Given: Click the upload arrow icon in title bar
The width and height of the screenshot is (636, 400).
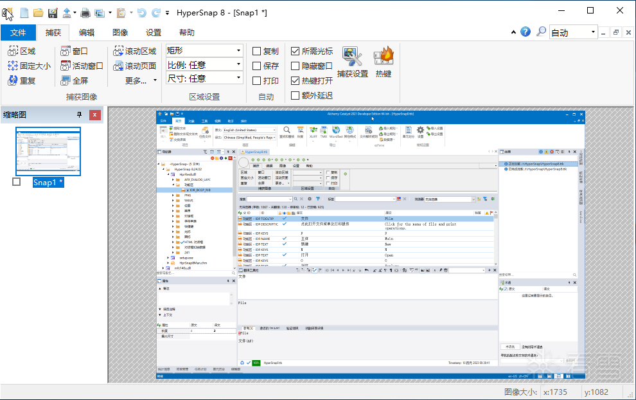Looking at the screenshot, I should point(67,13).
